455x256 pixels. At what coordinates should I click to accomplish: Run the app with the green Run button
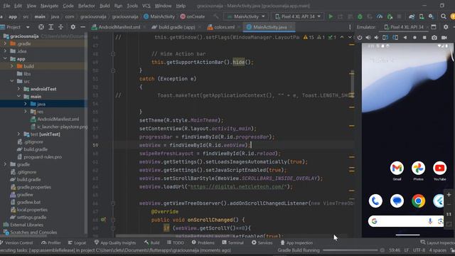tap(331, 16)
